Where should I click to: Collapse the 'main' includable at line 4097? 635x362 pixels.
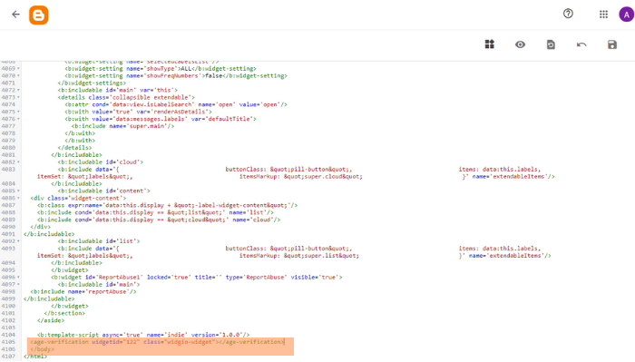[x=19, y=285]
